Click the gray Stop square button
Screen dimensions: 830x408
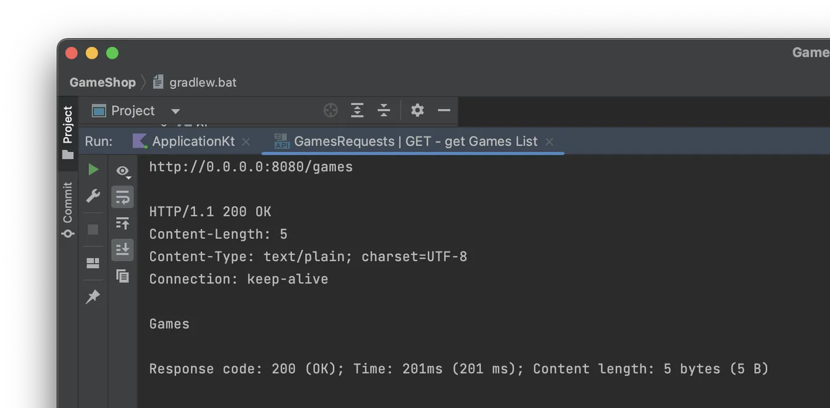pyautogui.click(x=93, y=230)
